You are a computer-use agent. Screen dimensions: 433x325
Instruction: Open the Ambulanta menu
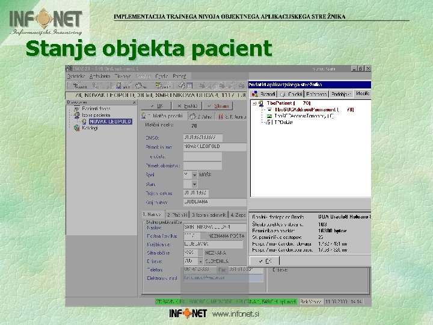100,76
